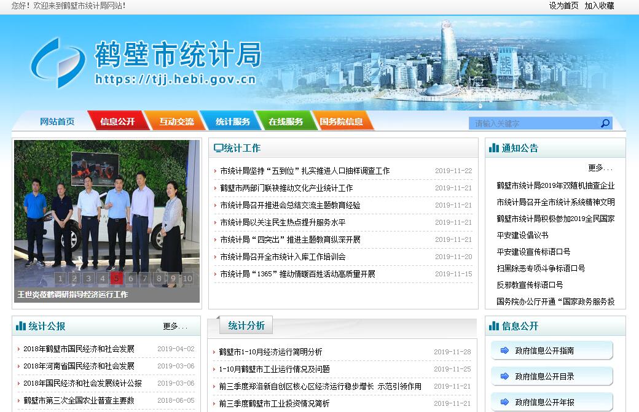639x412 pixels.
Task: Click arrow icon on 政府信息公开指南 button
Action: tap(504, 351)
